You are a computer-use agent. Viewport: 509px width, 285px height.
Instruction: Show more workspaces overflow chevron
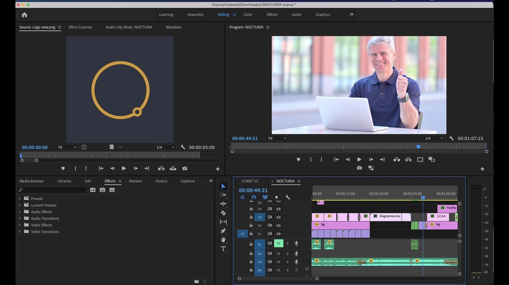point(352,14)
